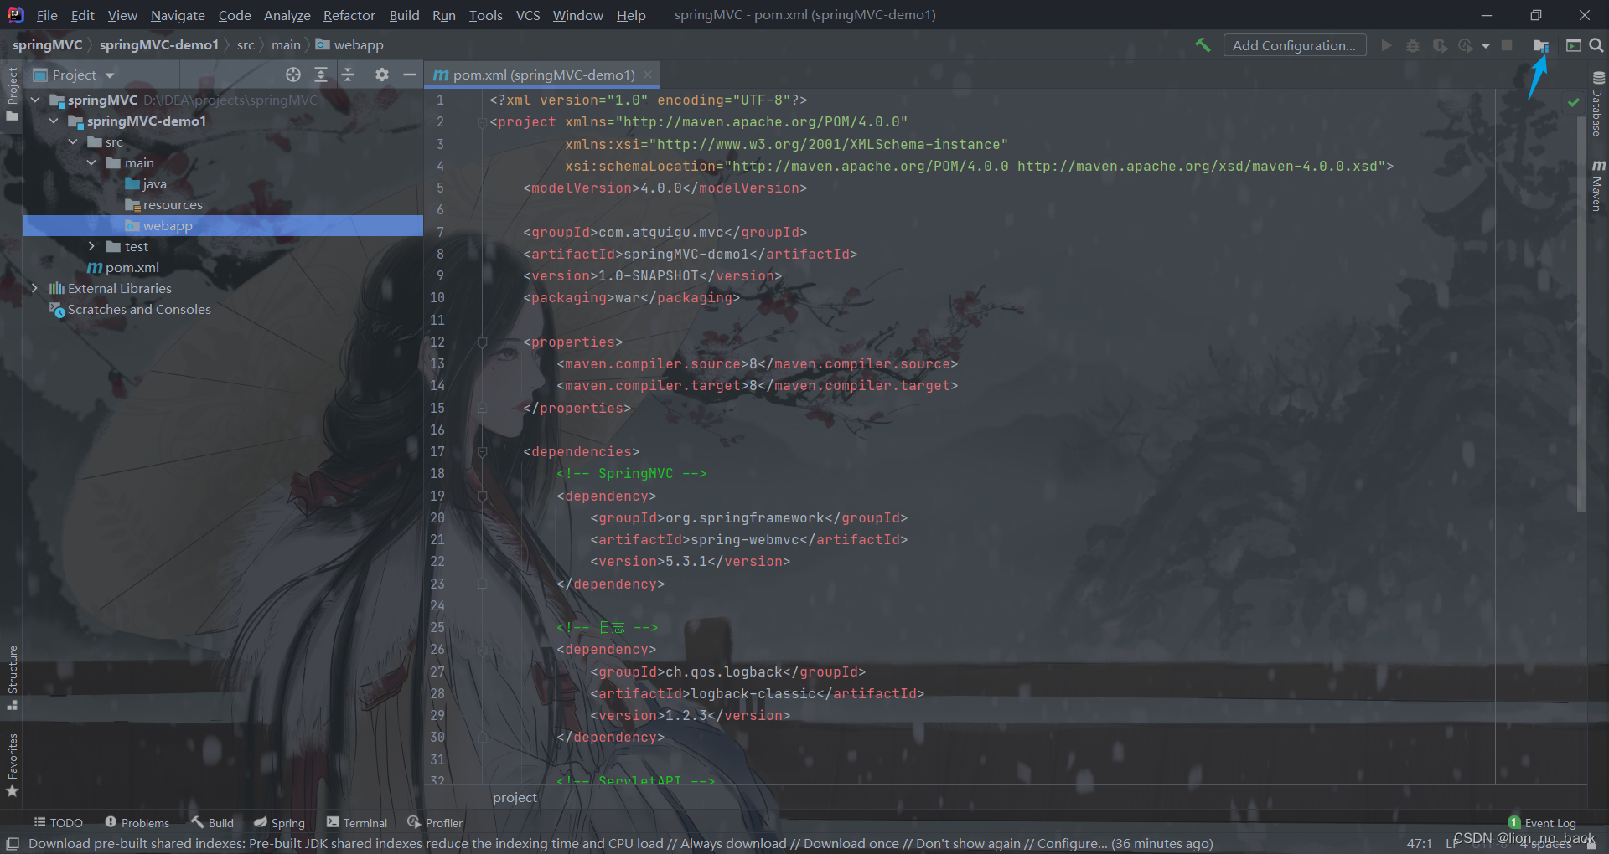The height and width of the screenshot is (854, 1609).
Task: Expand the test folder
Action: [91, 246]
